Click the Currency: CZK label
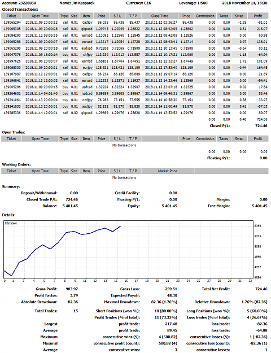Viewport: 271px width, 353px height. 139,3
